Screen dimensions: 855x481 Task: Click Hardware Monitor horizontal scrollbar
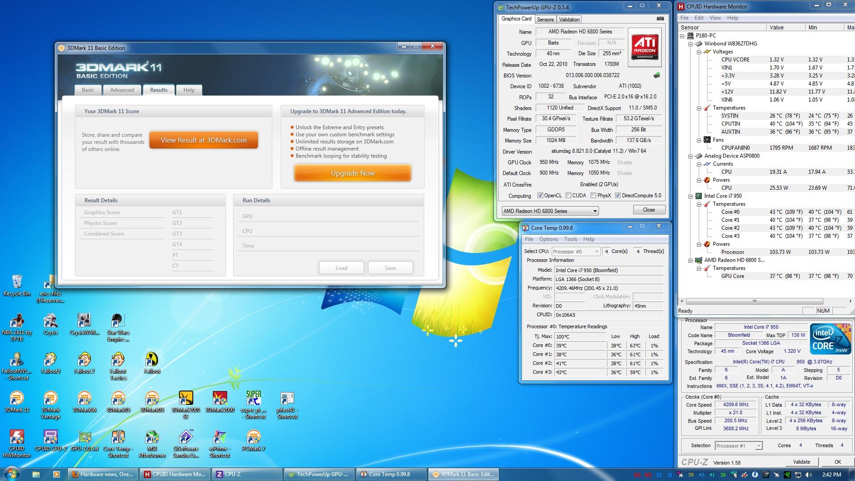click(754, 302)
